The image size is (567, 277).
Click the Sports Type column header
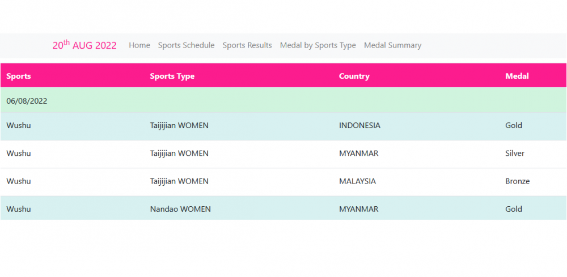click(172, 76)
